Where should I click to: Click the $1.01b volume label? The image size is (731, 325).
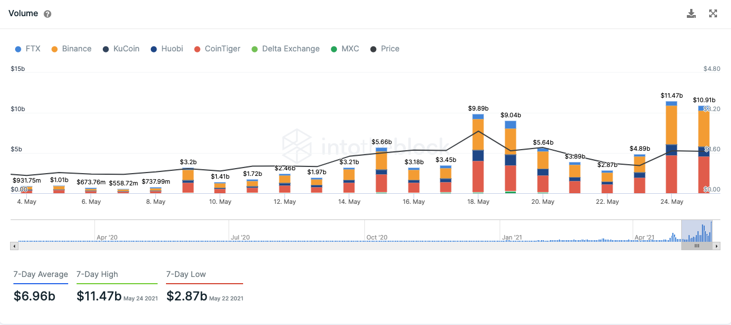click(59, 180)
